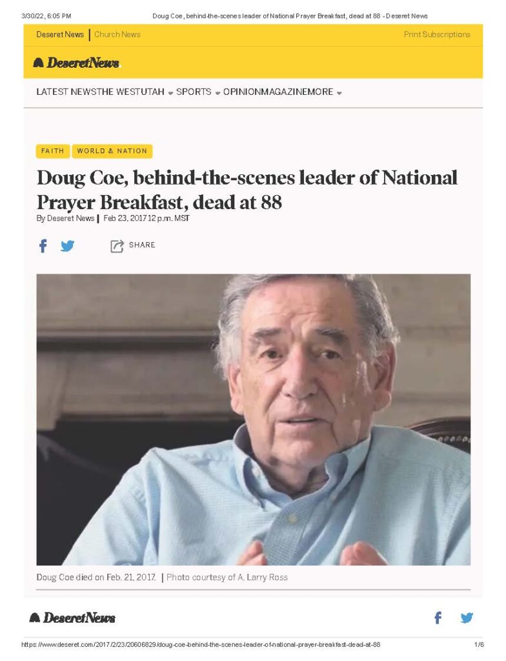Image resolution: width=506 pixels, height=661 pixels.
Task: Click the Facebook share icon below byline
Action: tap(43, 246)
